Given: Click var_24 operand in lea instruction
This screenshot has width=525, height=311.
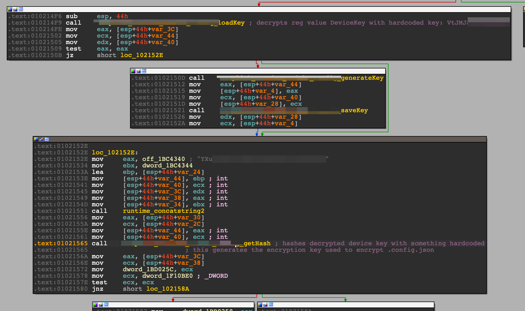Looking at the screenshot, I should 189,172.
